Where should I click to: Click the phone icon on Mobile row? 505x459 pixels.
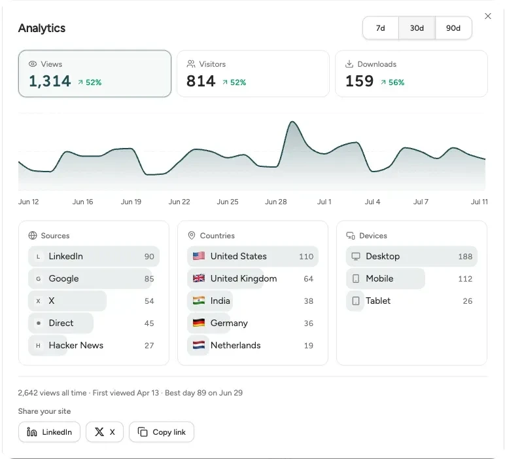pos(356,278)
